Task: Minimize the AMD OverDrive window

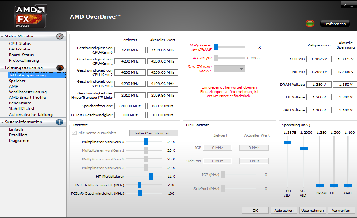Action: pyautogui.click(x=352, y=7)
